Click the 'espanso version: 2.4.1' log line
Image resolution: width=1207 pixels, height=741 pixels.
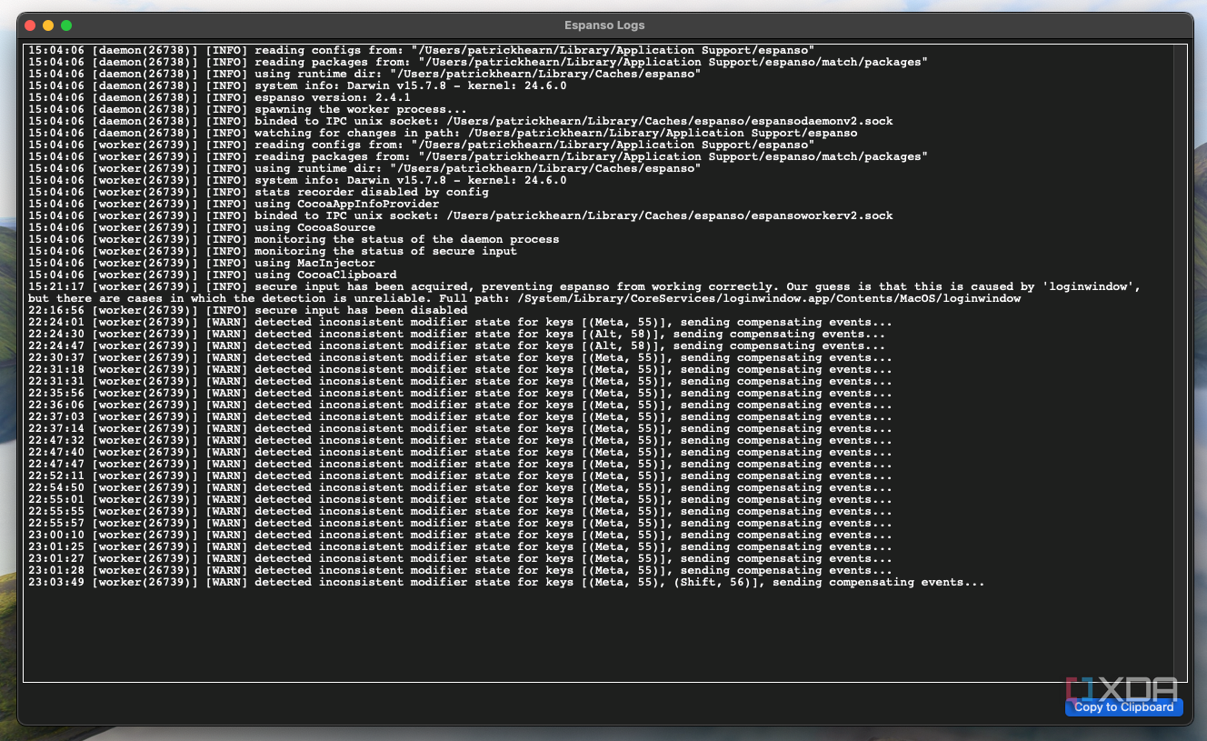point(219,97)
